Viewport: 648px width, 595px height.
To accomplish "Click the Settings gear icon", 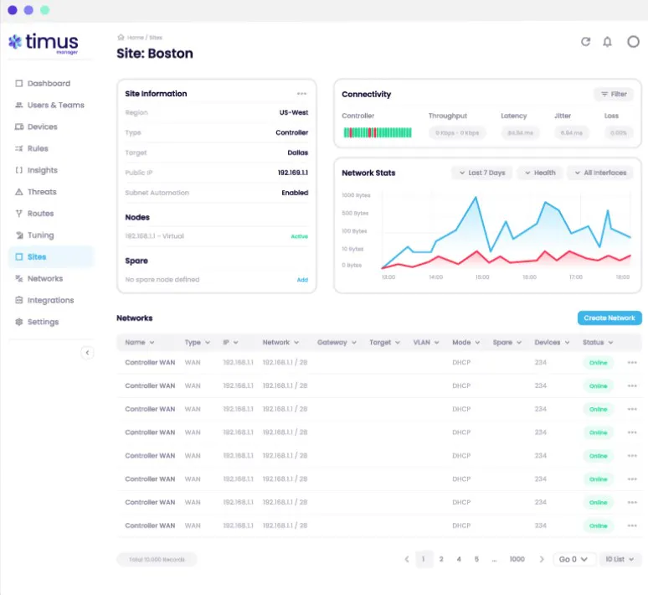I will point(19,322).
